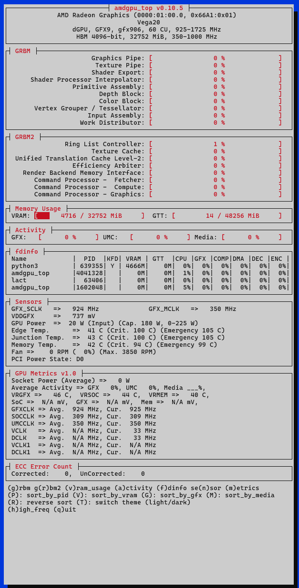Select the GRBM section header
The image size is (299, 588).
coord(23,51)
